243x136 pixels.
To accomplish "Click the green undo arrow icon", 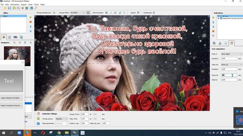I will pyautogui.click(x=14, y=8).
